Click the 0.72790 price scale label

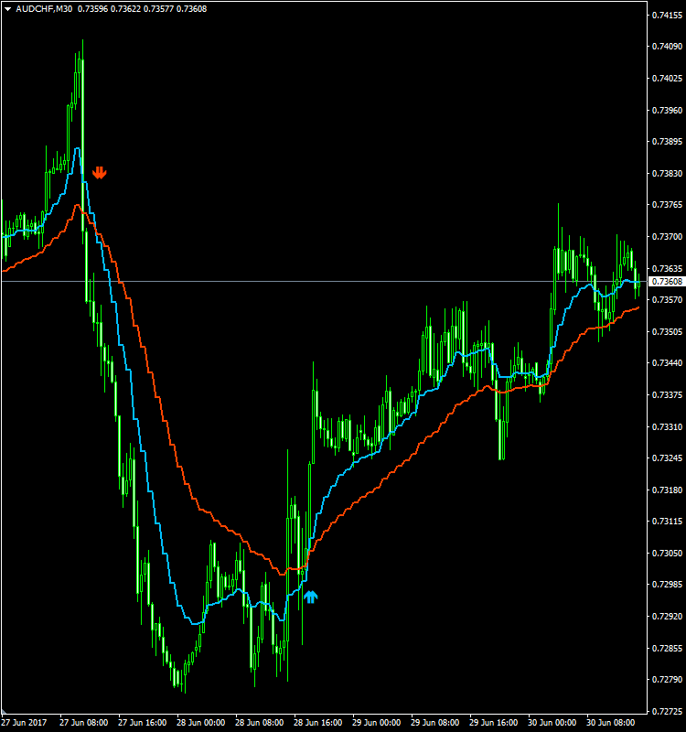(667, 679)
